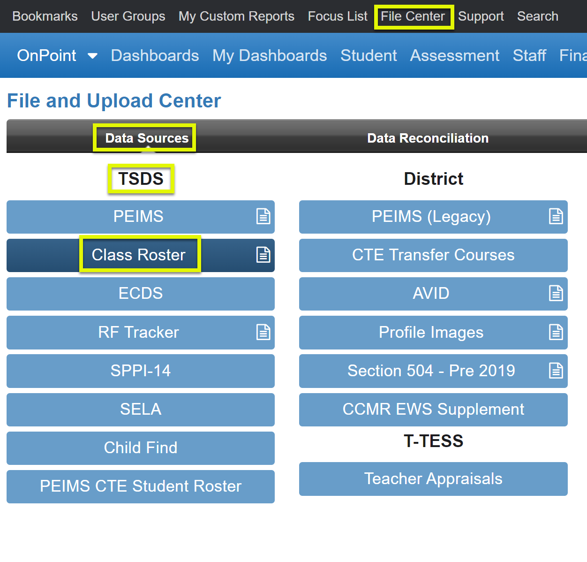This screenshot has height=562, width=587.
Task: Open the ECDS data source
Action: [x=141, y=294]
